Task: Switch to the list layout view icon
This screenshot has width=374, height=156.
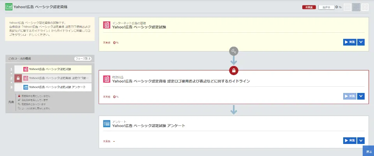Action: pos(348,7)
